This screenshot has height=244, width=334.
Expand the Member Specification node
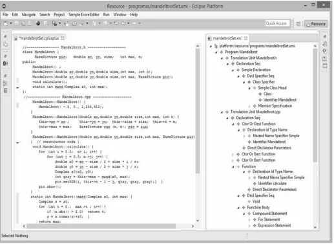tap(249, 106)
